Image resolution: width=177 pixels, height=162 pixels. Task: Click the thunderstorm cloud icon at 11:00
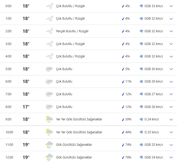click(49, 145)
